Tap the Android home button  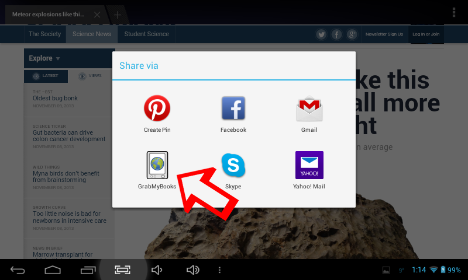[x=53, y=270]
